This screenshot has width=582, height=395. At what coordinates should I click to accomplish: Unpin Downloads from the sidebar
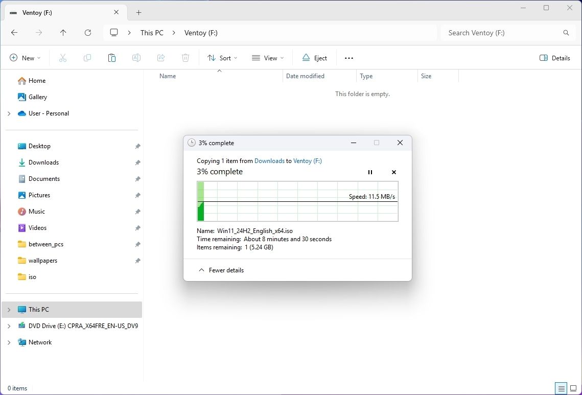pyautogui.click(x=137, y=162)
